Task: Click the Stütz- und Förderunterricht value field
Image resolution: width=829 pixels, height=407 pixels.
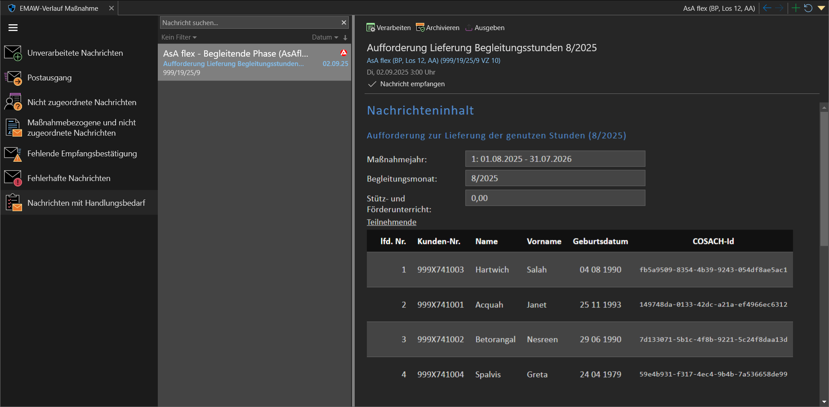Action: (x=555, y=198)
